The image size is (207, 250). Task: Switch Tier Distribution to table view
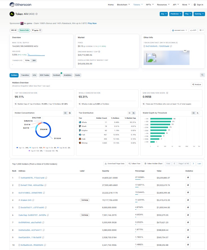(x=130, y=113)
